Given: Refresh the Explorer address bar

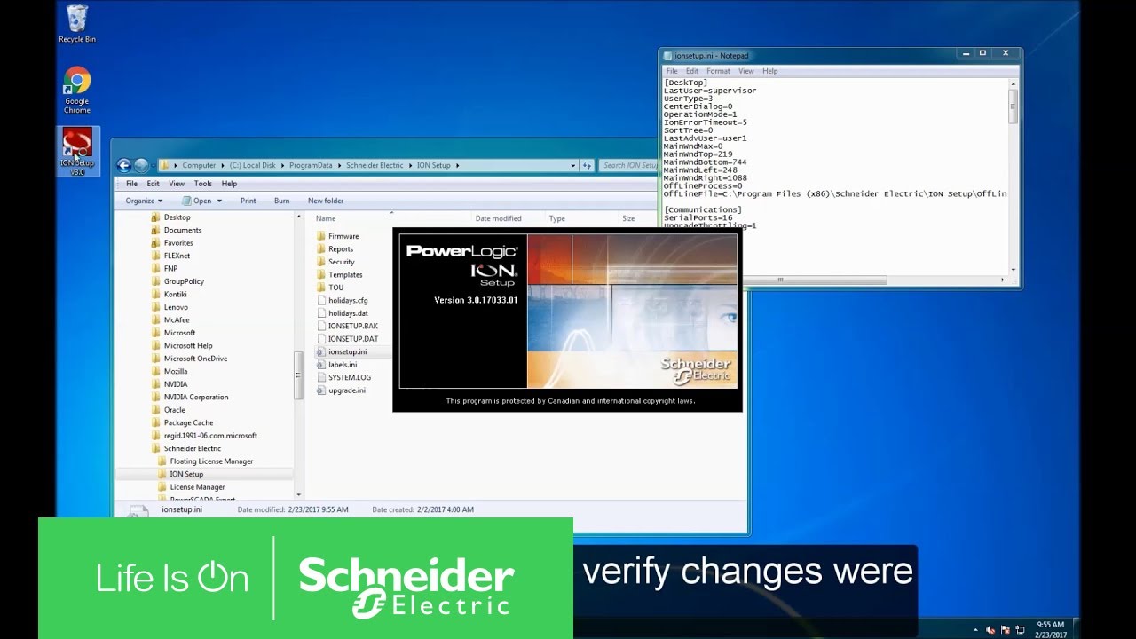Looking at the screenshot, I should [x=587, y=165].
